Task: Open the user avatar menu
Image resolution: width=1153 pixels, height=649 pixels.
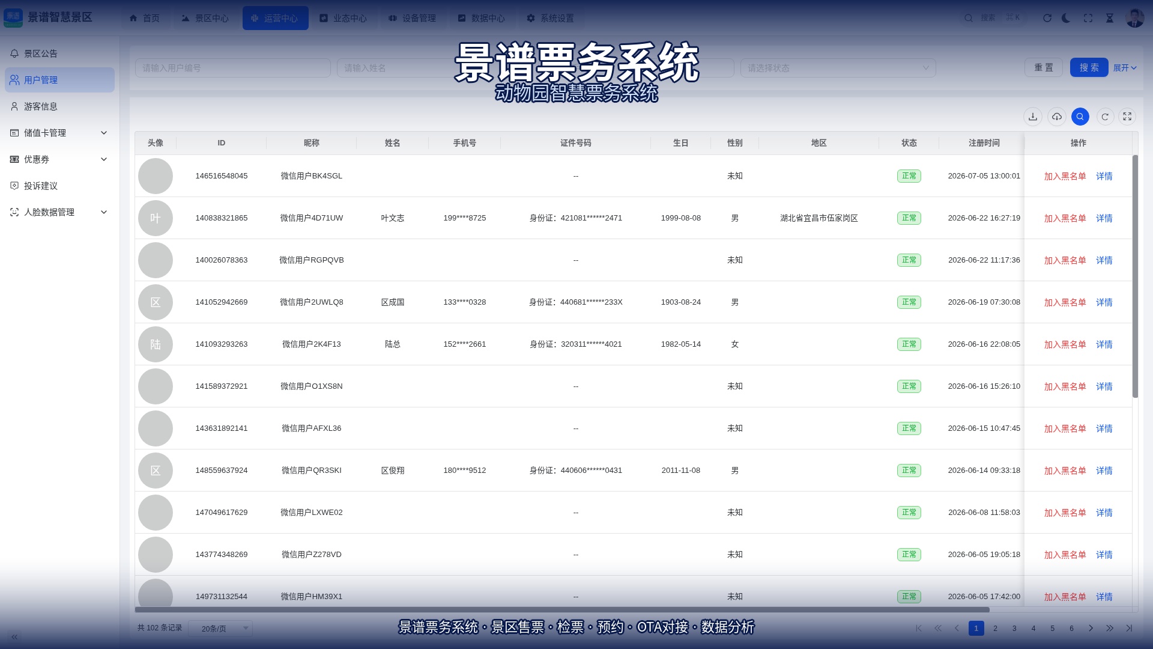Action: coord(1135,18)
